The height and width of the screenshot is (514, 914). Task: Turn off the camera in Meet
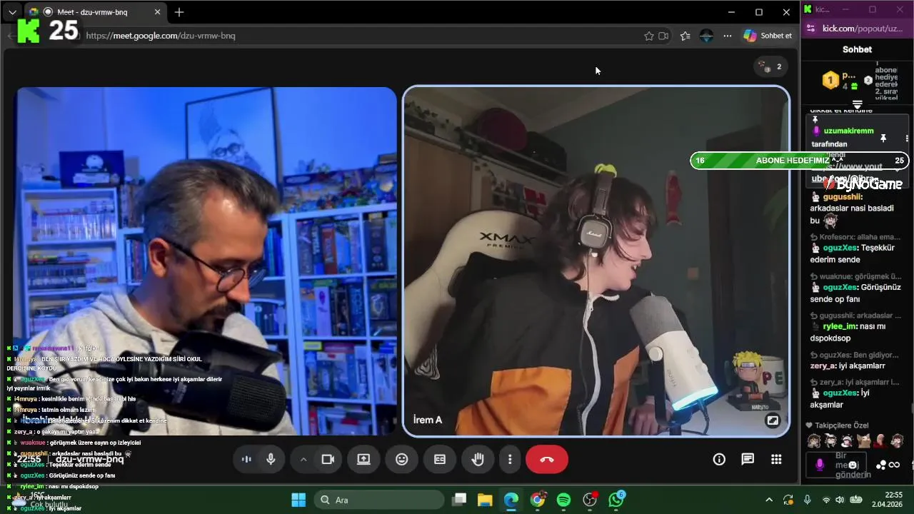[x=328, y=460]
